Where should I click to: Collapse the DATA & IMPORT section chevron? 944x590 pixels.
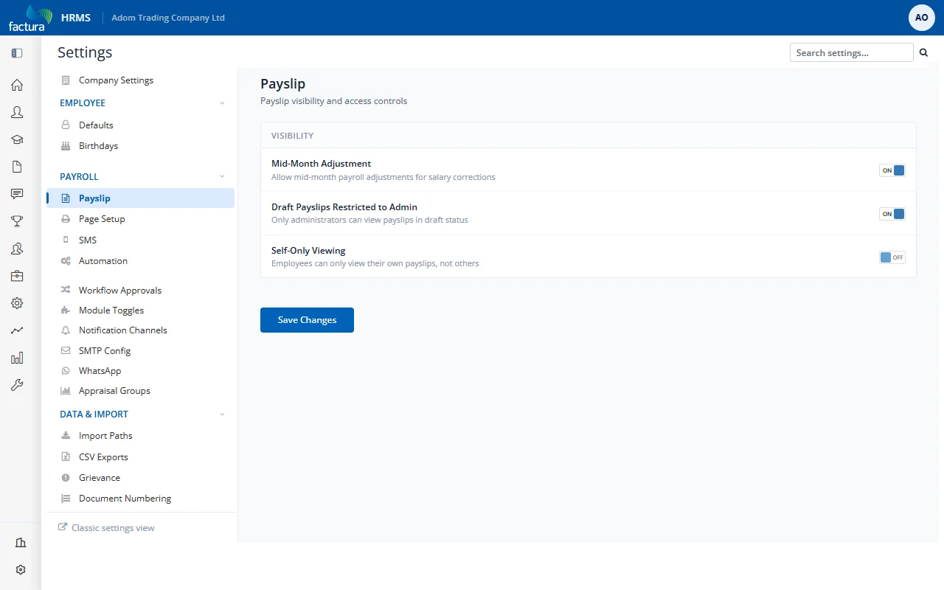click(x=222, y=414)
